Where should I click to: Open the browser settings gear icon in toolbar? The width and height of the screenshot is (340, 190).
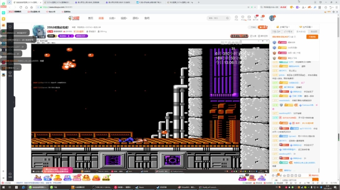(326, 8)
